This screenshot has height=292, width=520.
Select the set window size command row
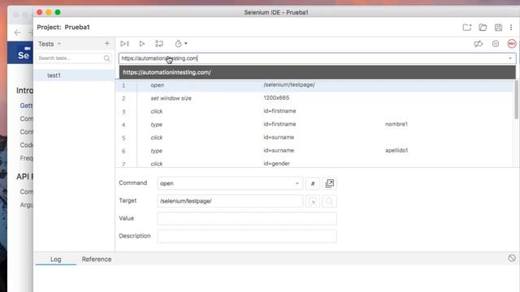coord(315,98)
